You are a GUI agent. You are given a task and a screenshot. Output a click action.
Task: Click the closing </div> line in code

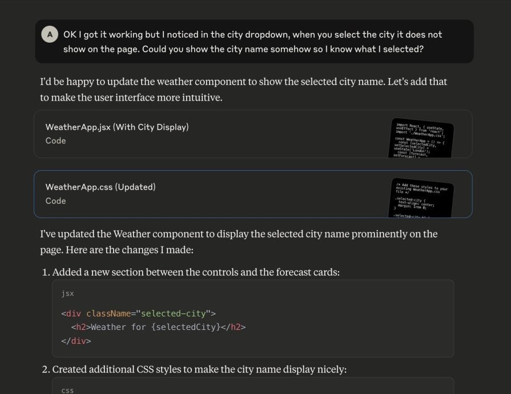(76, 341)
